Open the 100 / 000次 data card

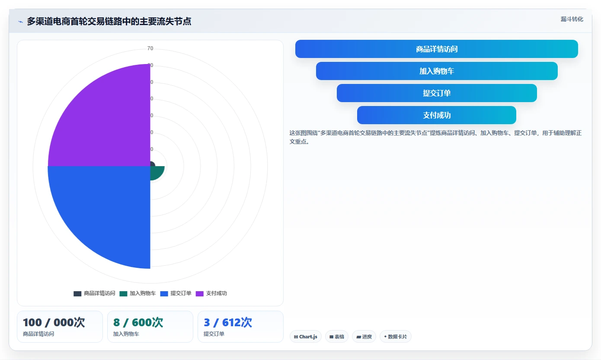pyautogui.click(x=60, y=327)
